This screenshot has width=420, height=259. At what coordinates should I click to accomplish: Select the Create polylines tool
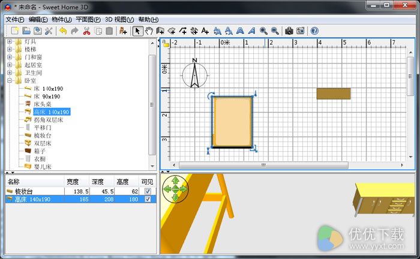183,31
